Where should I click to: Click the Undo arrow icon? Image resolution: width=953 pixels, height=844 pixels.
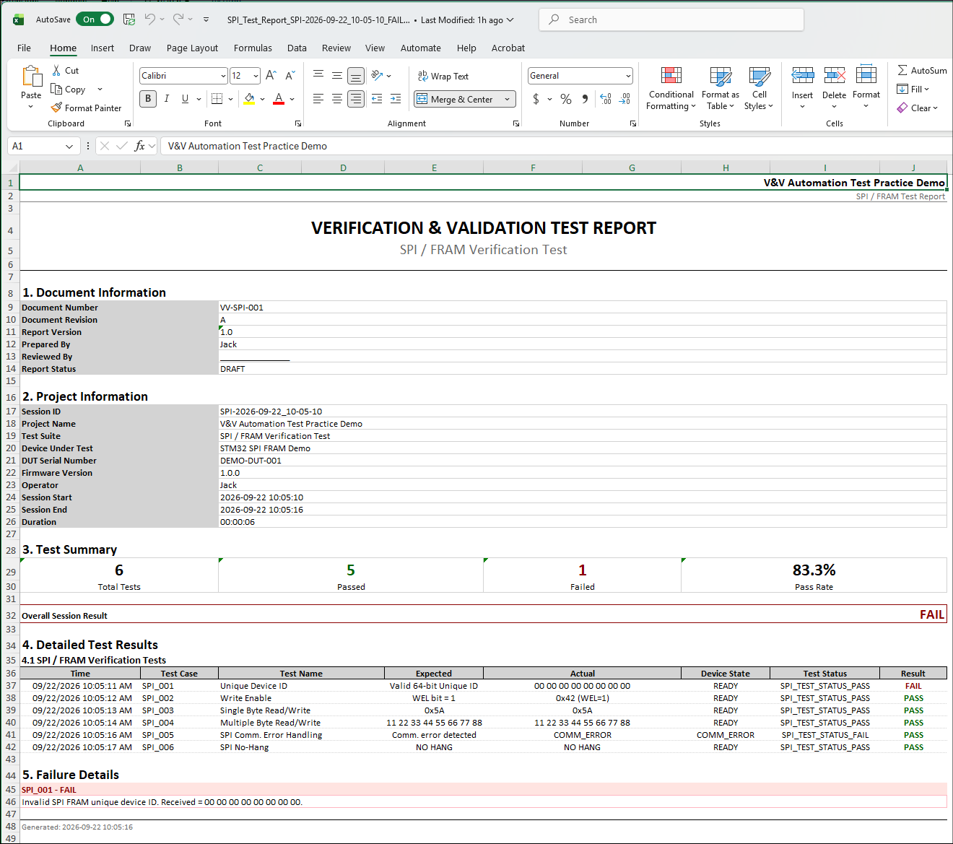pyautogui.click(x=149, y=19)
